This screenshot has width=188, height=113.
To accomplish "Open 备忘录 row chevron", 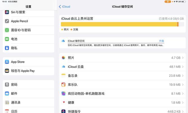I will [183, 76].
